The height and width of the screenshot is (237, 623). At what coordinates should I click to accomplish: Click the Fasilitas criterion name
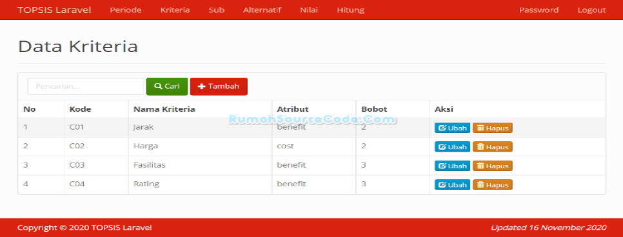(x=150, y=165)
